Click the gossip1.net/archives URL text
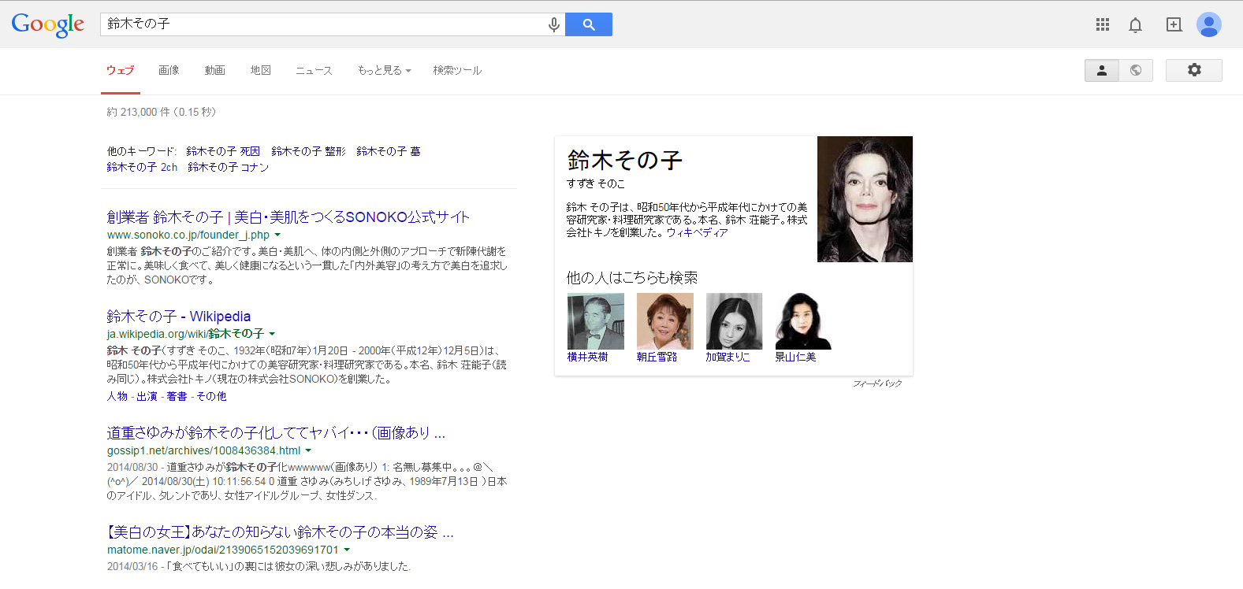The height and width of the screenshot is (589, 1243). coord(203,450)
